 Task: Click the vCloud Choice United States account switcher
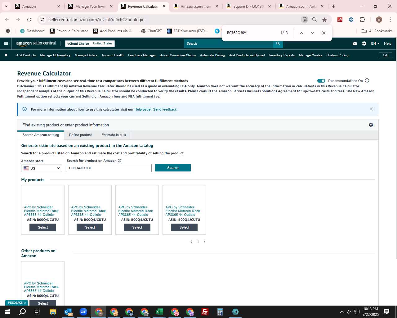[x=90, y=43]
